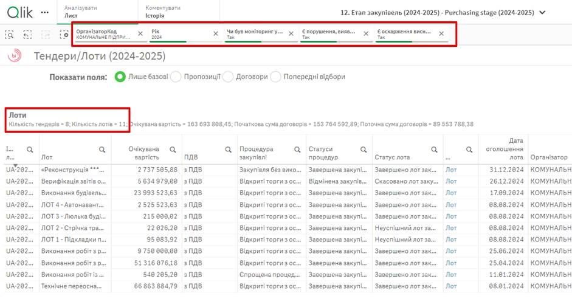
Task: Remove the Рік 2024 filter selection
Action: pyautogui.click(x=215, y=34)
